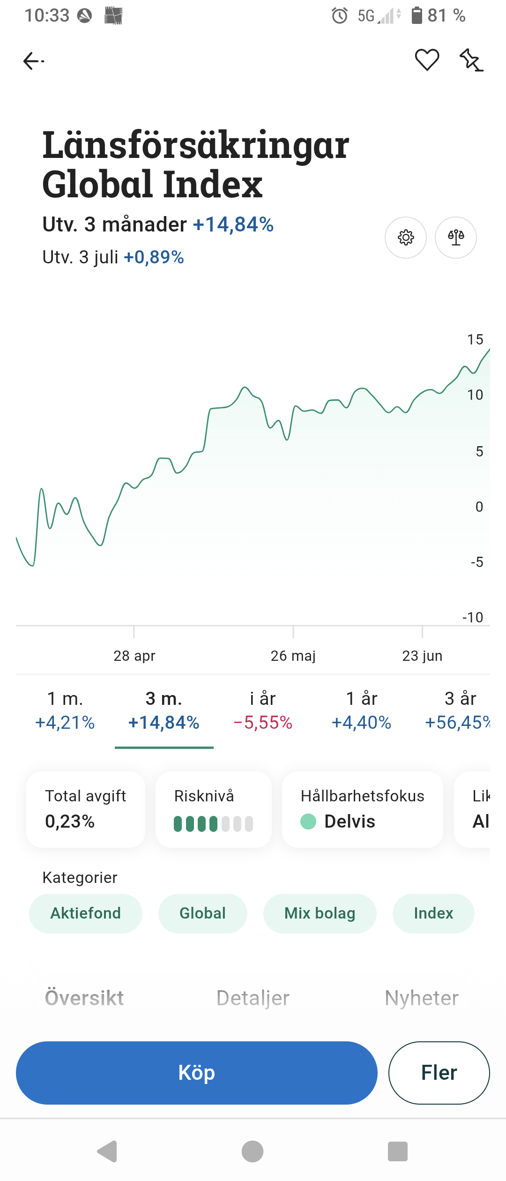Viewport: 506px width, 1181px height.
Task: Tap the Köp button
Action: click(x=197, y=1073)
